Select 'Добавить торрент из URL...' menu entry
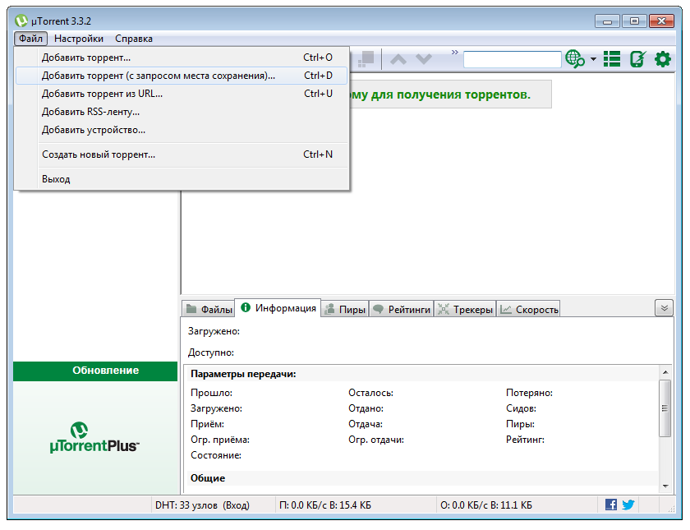 103,94
